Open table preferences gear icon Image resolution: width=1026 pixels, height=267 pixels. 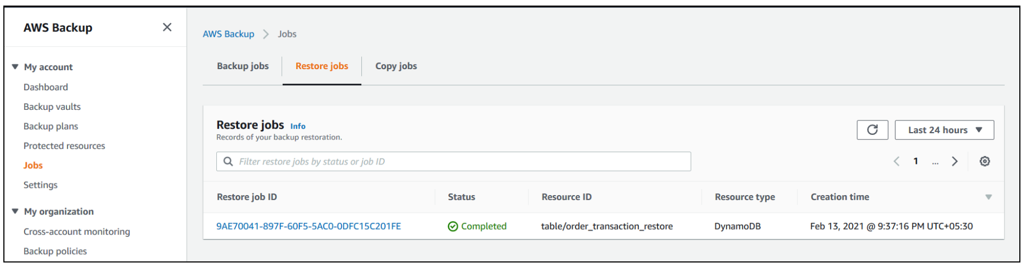(985, 161)
